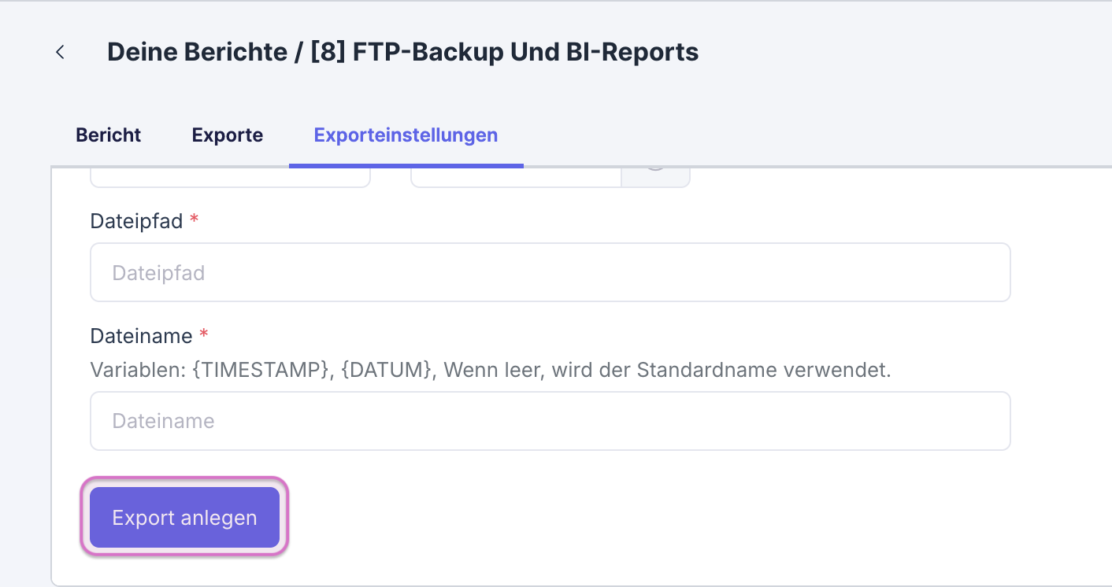
Task: Navigate back via Deine Berichte breadcrumb
Action: click(195, 52)
